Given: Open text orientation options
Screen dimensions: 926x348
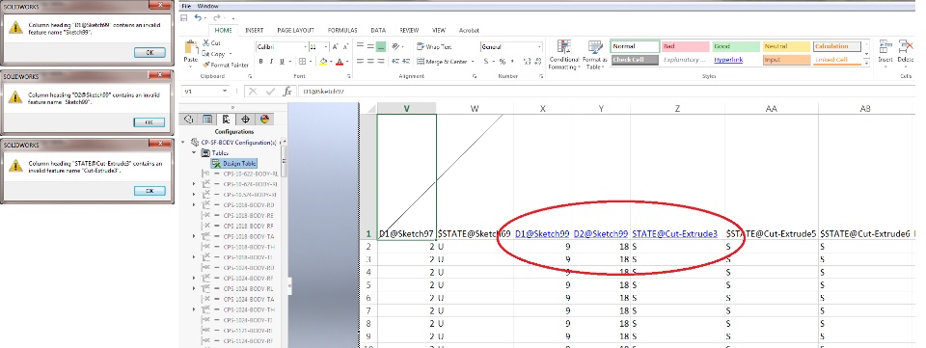Looking at the screenshot, I should [396, 46].
